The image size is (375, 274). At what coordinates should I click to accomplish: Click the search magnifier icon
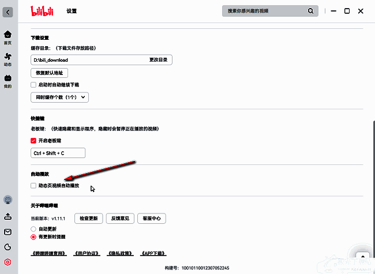pyautogui.click(x=310, y=11)
